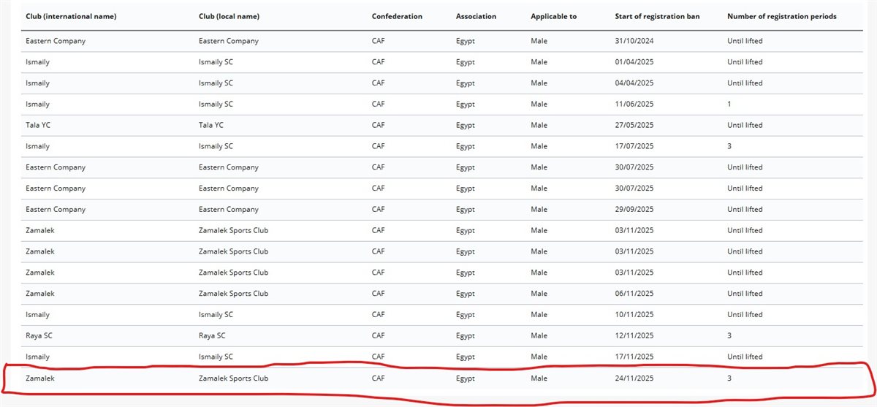Click the Club (local name) column header
The image size is (877, 407).
[x=228, y=16]
